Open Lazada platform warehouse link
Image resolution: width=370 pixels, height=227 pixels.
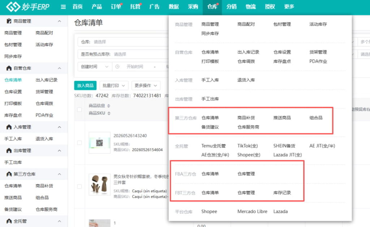[280, 212]
